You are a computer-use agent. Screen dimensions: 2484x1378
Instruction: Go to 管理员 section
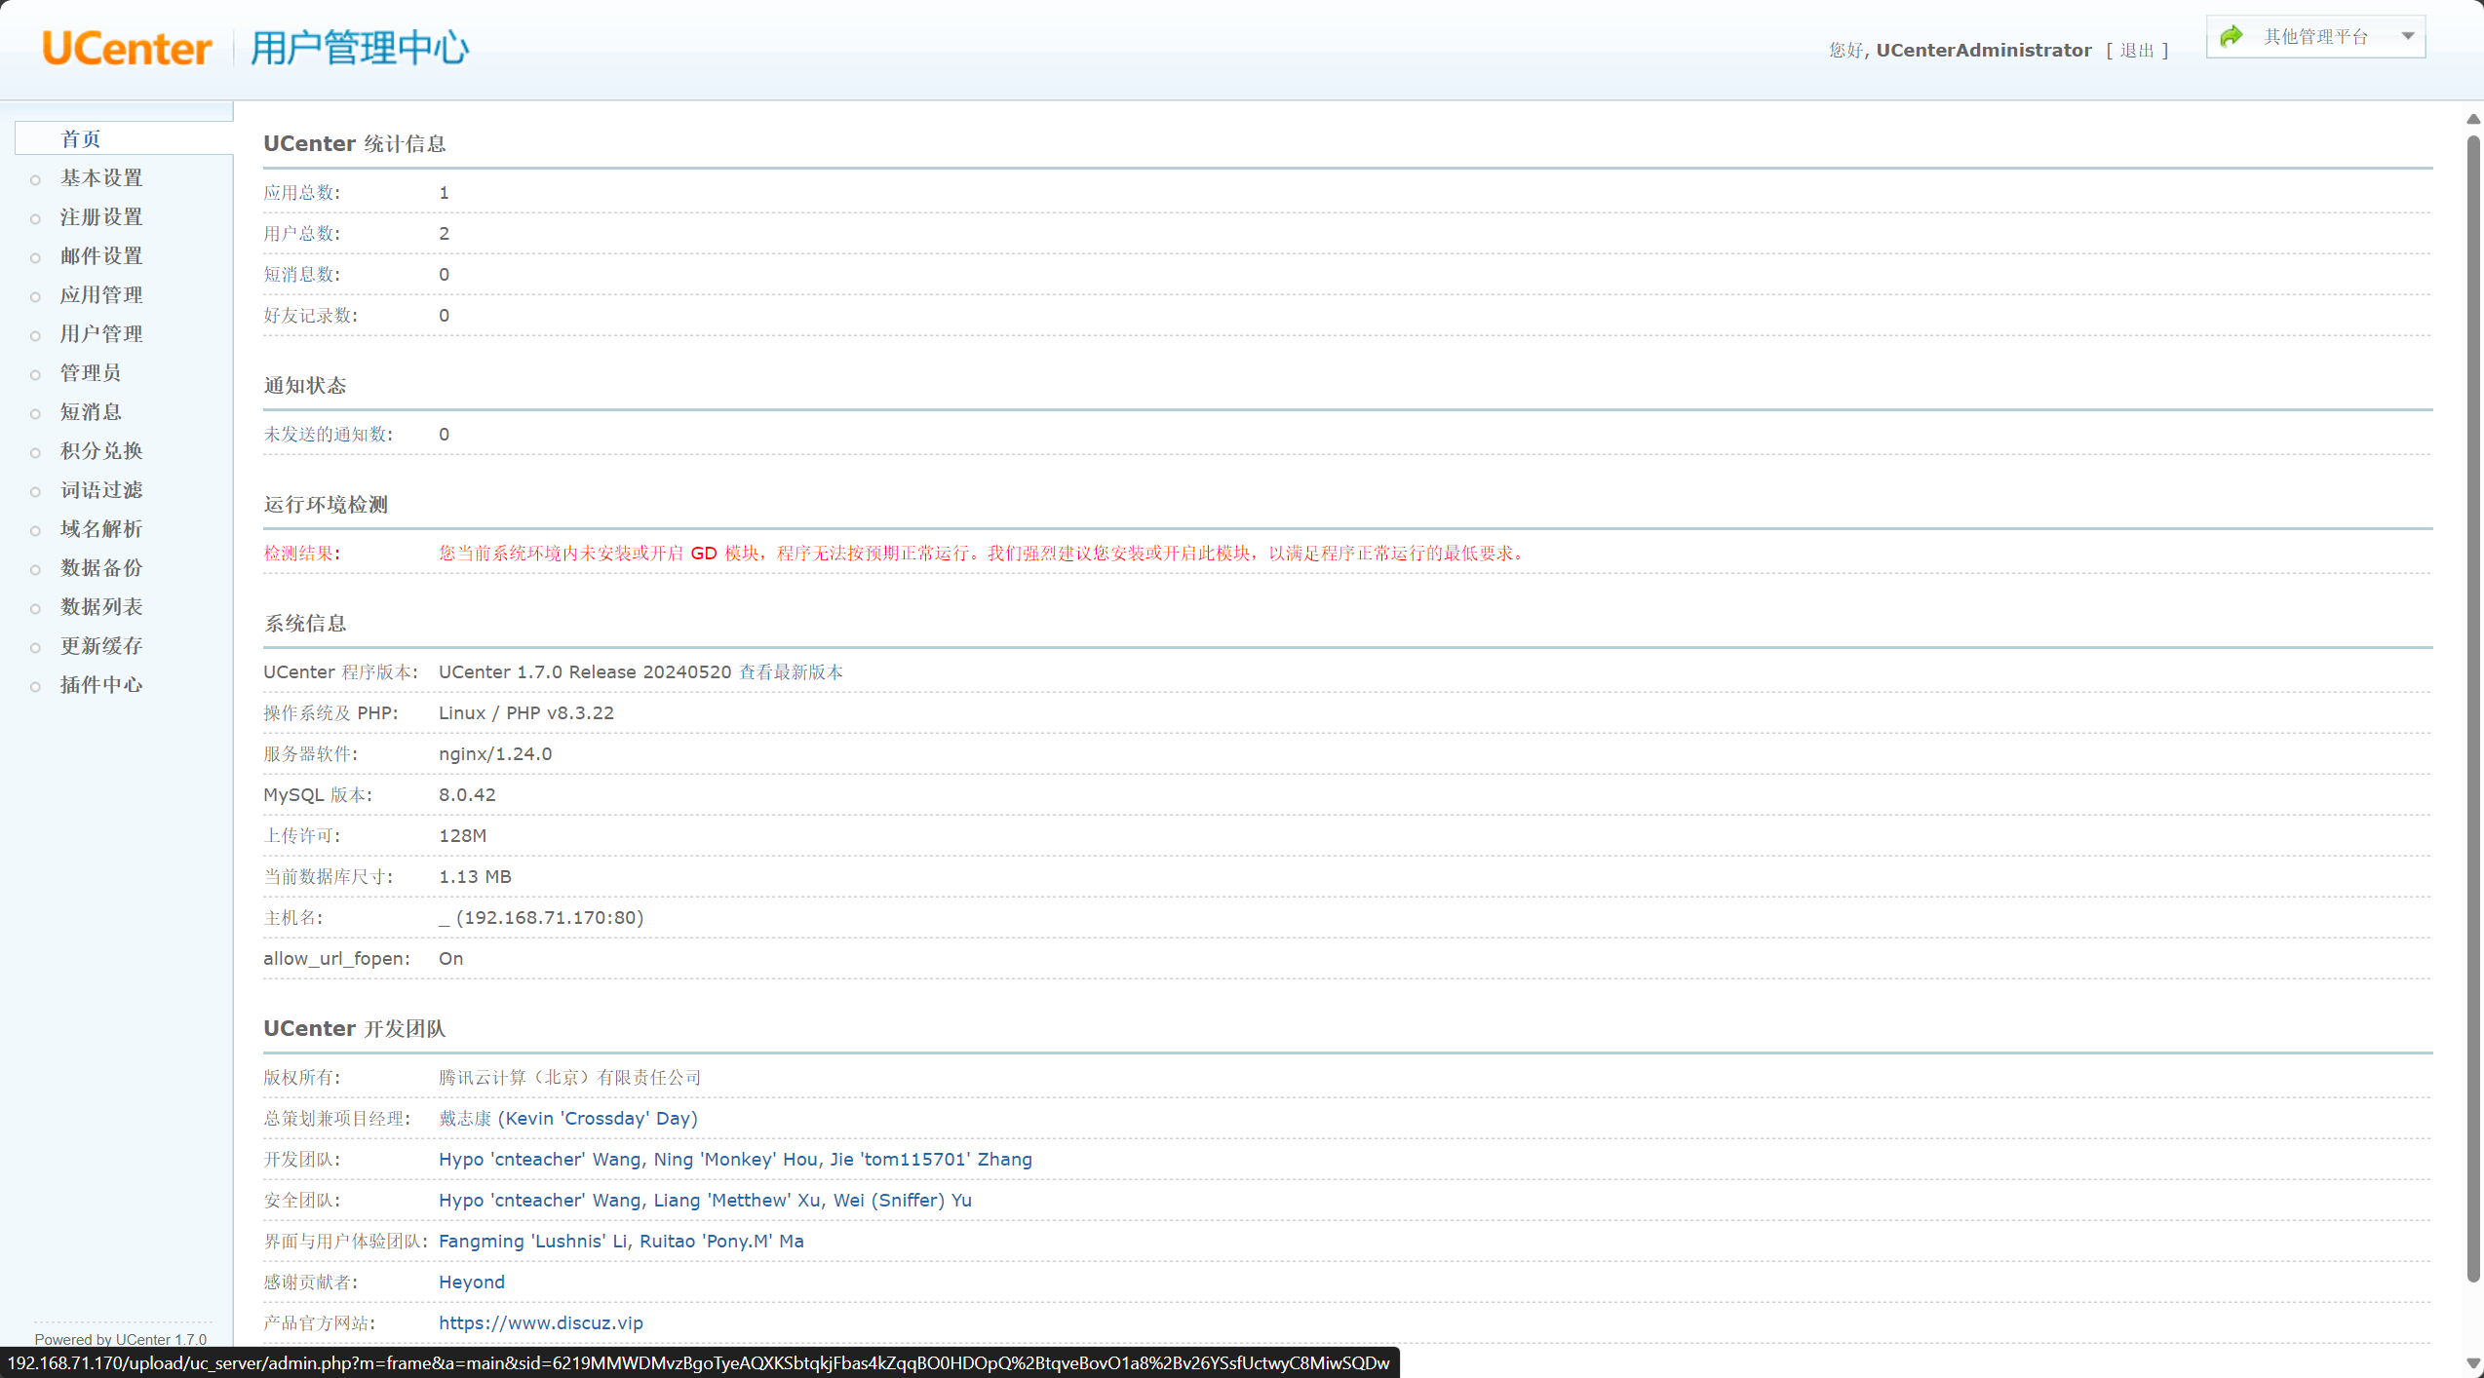91,373
